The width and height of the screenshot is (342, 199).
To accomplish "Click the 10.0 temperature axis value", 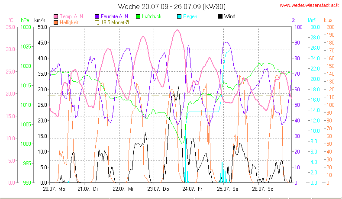I will pyautogui.click(x=10, y=138).
